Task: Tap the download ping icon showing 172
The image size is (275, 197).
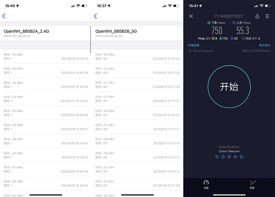Action: point(221,38)
